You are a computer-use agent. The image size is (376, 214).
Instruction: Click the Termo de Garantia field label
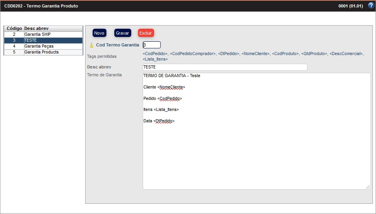[x=104, y=75]
